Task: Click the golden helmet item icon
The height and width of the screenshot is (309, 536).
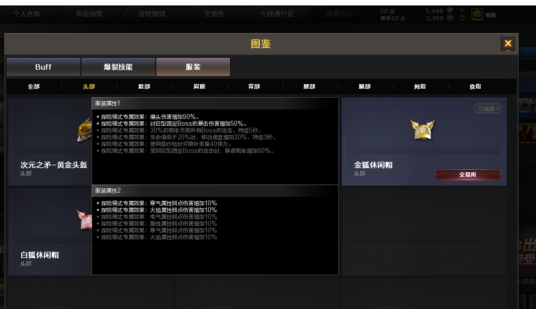Action: click(84, 129)
